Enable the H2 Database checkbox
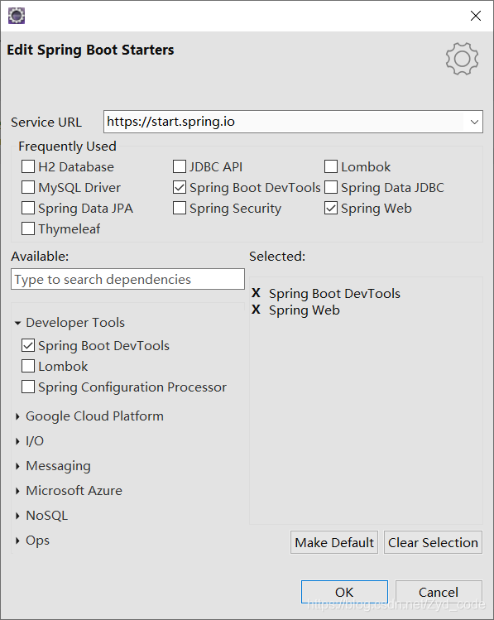494x620 pixels. (x=28, y=166)
